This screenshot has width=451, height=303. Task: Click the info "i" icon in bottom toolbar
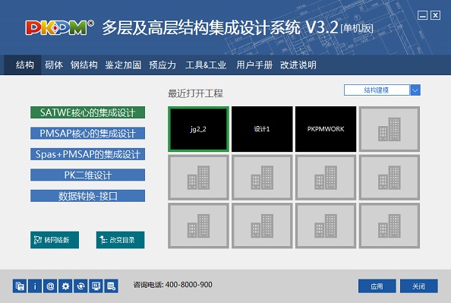tap(35, 286)
